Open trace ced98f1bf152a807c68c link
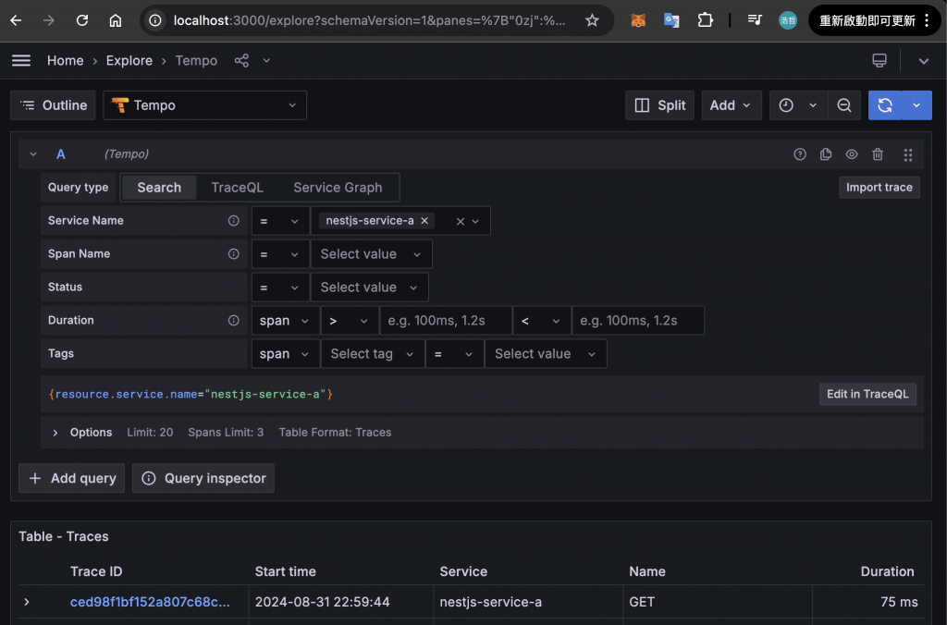 click(x=150, y=602)
